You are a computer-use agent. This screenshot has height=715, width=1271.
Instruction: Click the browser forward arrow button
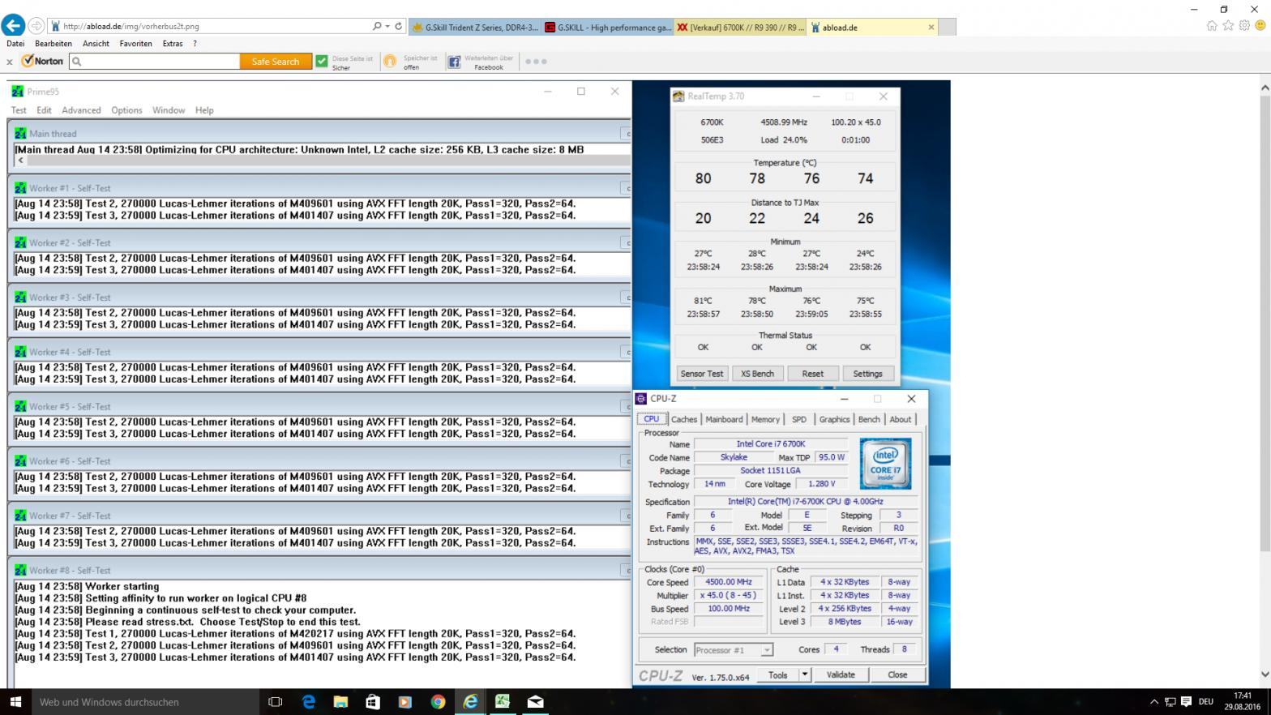(x=36, y=26)
